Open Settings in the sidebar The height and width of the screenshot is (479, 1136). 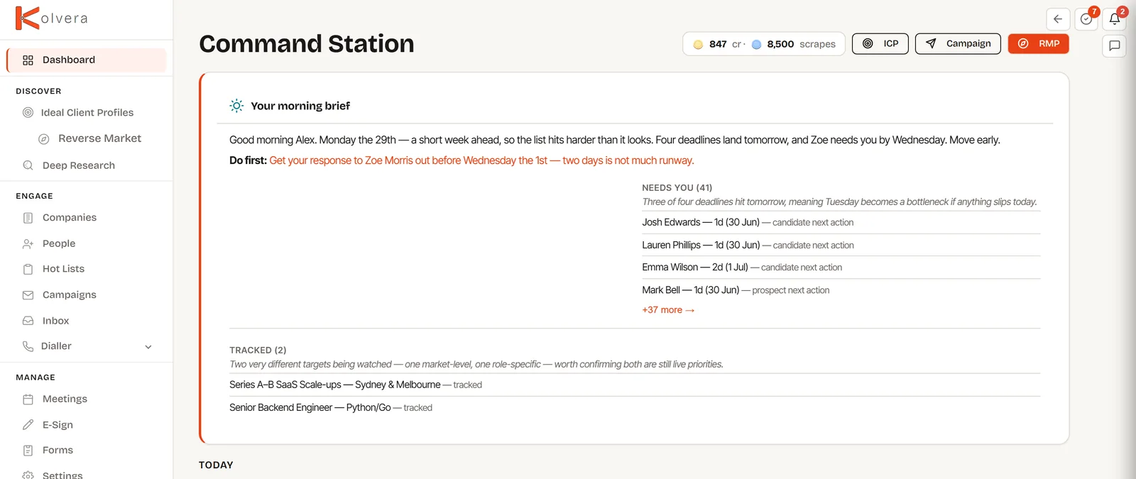[62, 475]
